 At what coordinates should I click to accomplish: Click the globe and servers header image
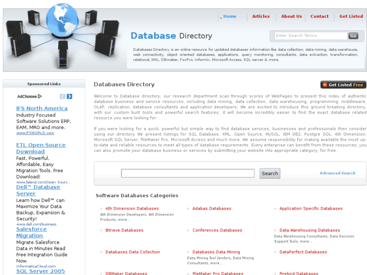click(x=63, y=36)
